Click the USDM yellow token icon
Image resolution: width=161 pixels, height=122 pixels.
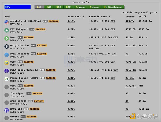pyautogui.click(x=7, y=63)
